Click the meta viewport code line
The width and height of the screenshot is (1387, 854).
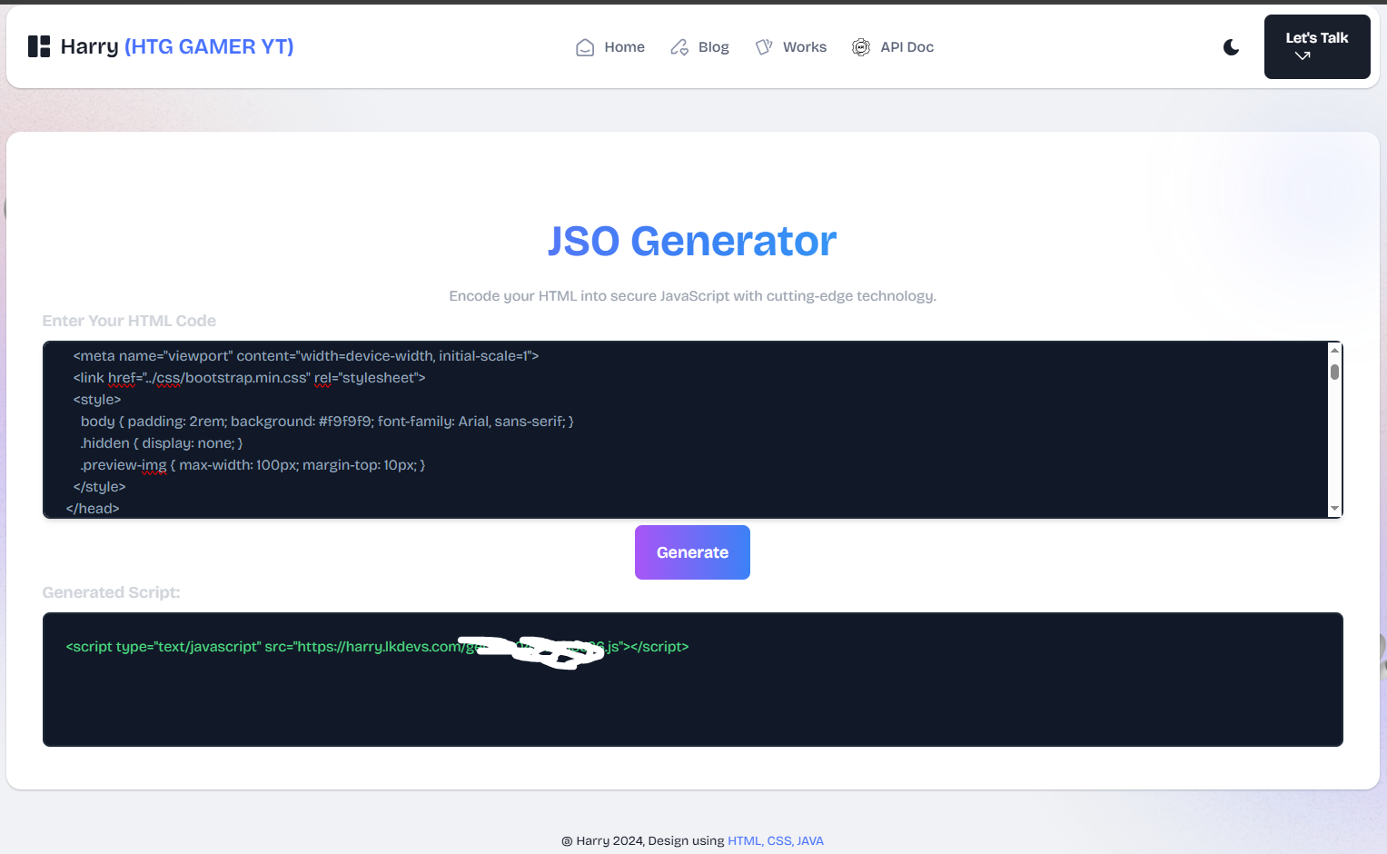pos(306,356)
